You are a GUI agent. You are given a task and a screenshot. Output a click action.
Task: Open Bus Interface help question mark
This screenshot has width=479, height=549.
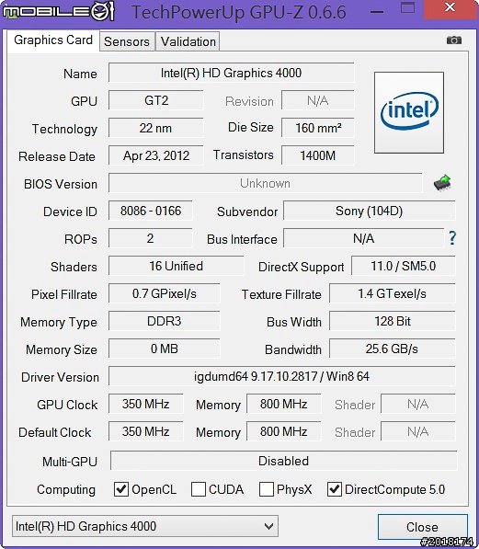pyautogui.click(x=452, y=238)
